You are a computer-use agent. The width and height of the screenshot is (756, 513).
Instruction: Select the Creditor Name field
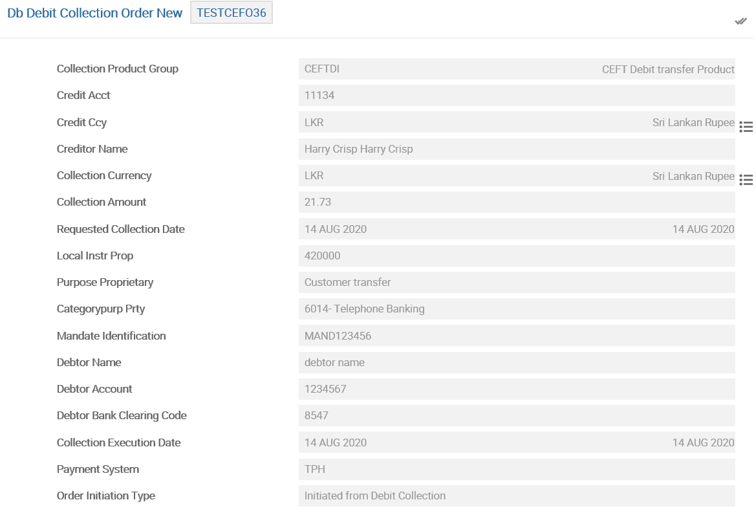click(x=516, y=149)
